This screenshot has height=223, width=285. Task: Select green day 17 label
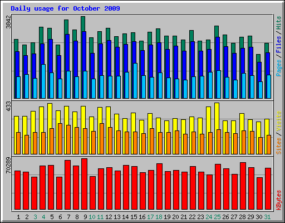coord(150,217)
